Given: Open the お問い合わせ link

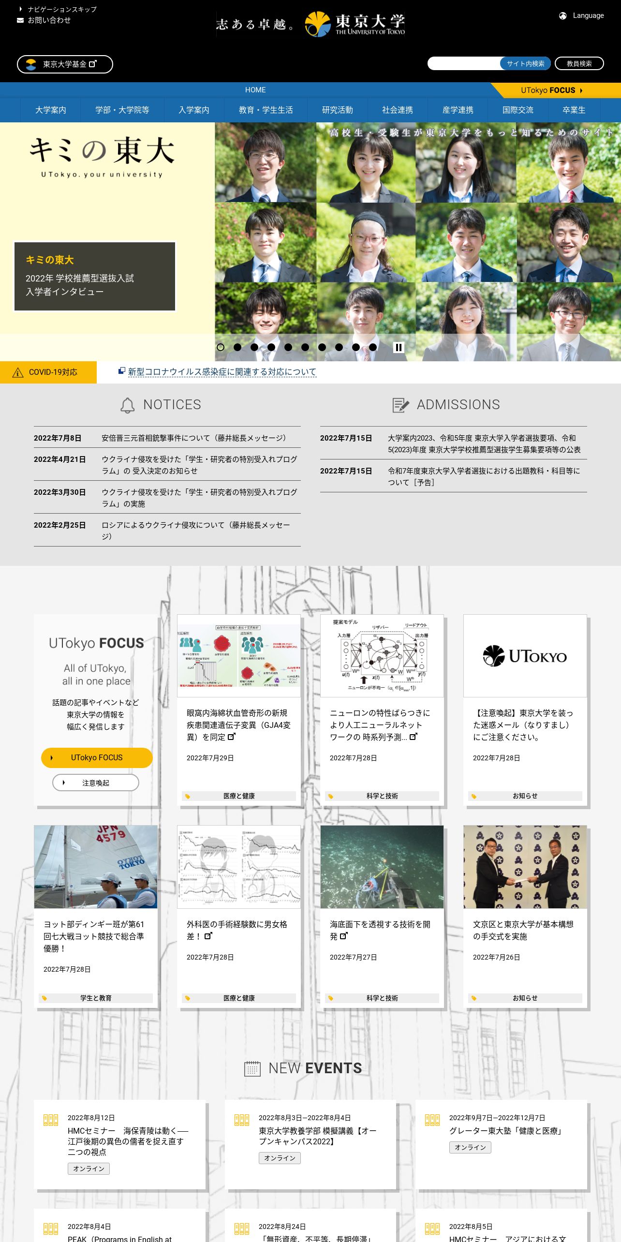Looking at the screenshot, I should pos(49,20).
